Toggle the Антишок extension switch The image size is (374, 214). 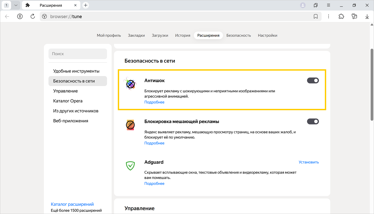tap(313, 81)
